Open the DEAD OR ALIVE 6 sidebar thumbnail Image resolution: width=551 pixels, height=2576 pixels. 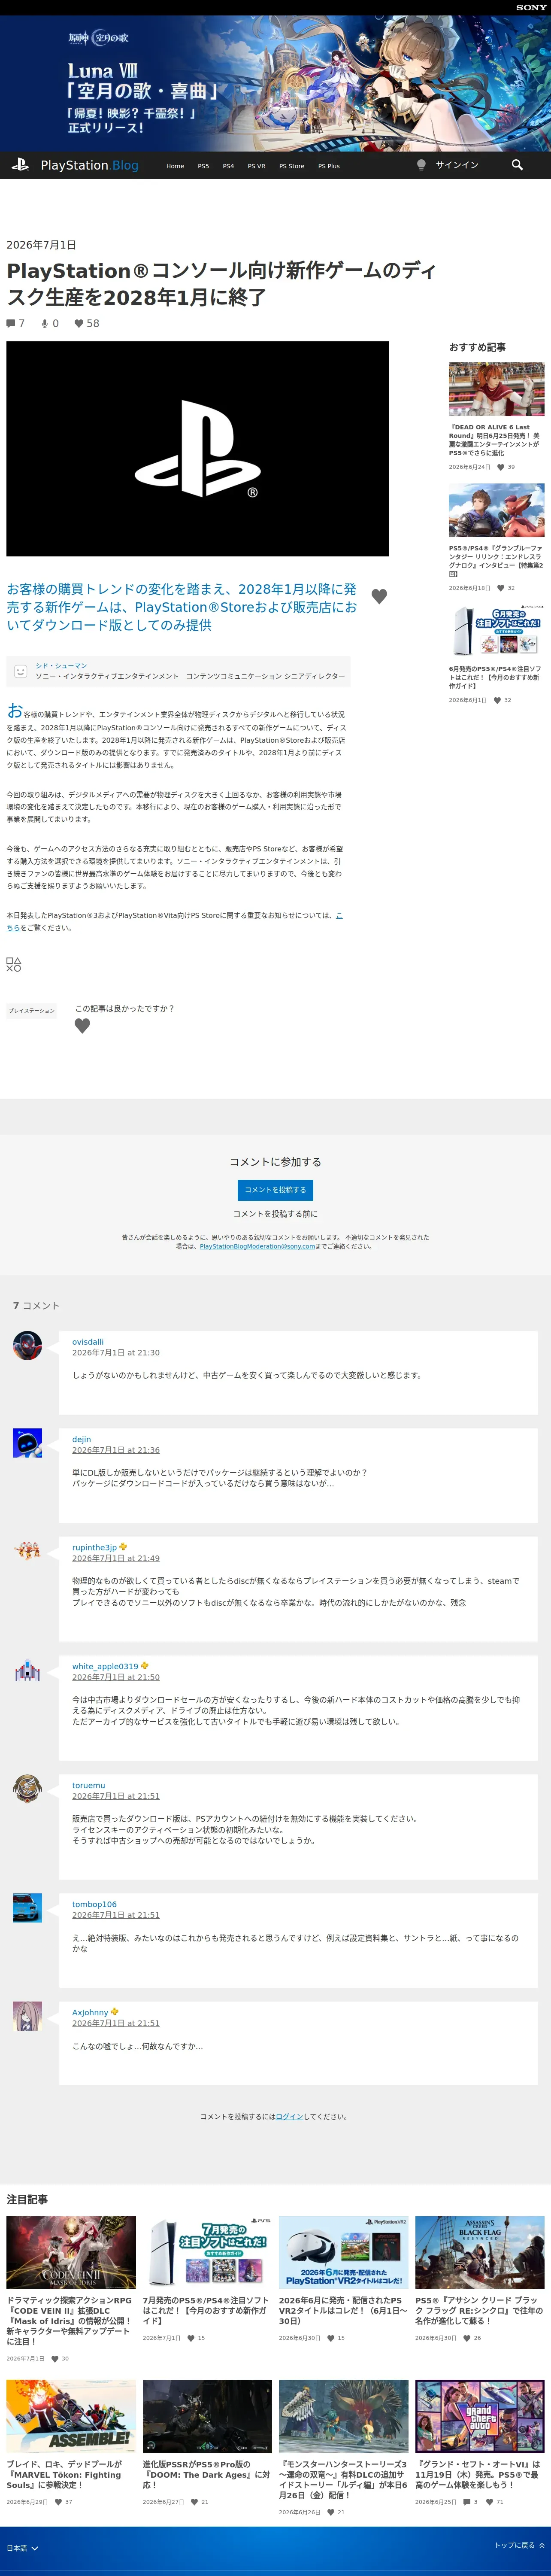coord(496,389)
